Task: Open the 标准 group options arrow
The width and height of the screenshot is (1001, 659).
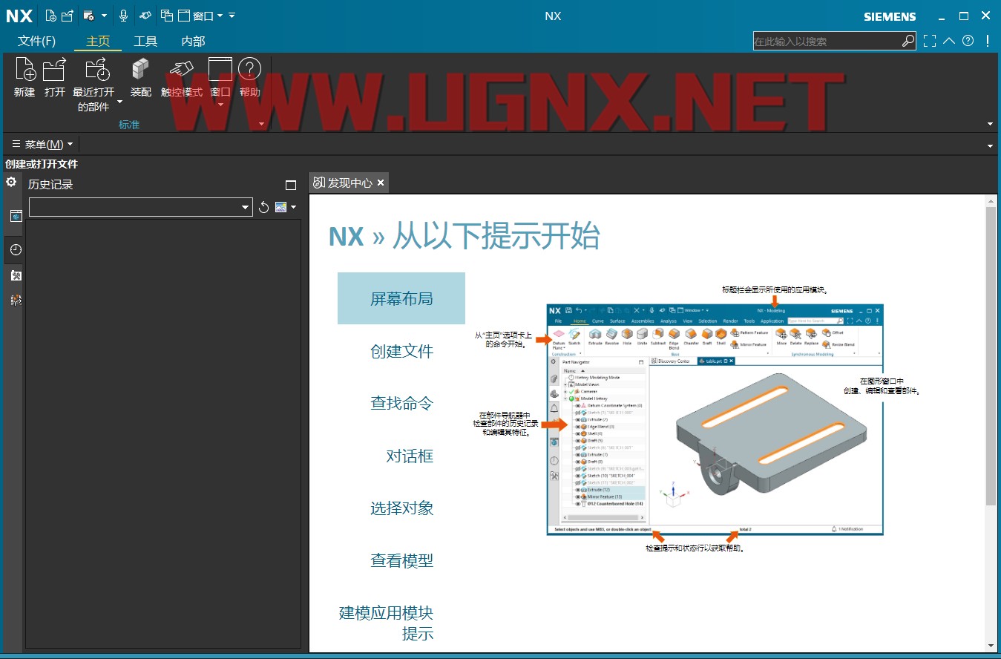Action: pos(261,124)
